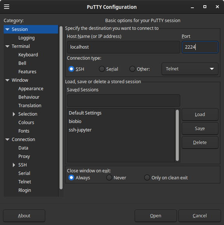Screen dimensions: 224x225
Task: Set close window on exit to Never
Action: 109,178
